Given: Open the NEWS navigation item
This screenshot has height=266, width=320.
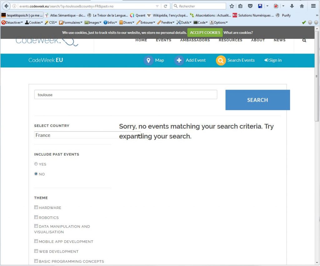Looking at the screenshot, I should tap(280, 40).
